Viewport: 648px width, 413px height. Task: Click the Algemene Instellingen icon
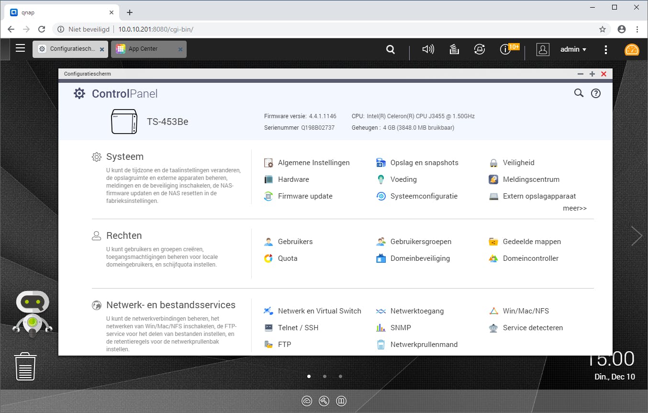coord(268,163)
